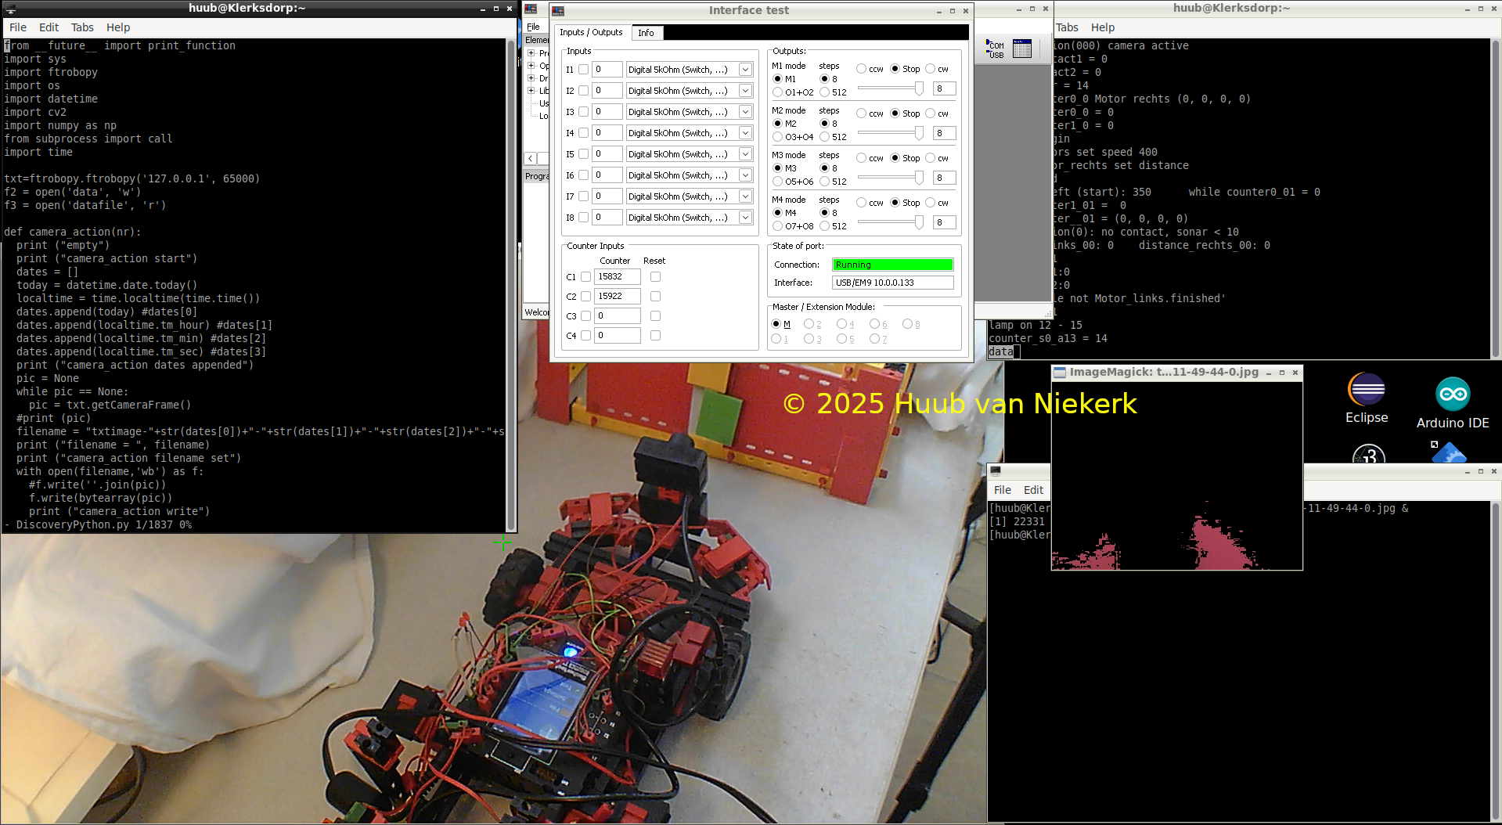Maximize the Interface test window
The image size is (1502, 825).
[953, 11]
